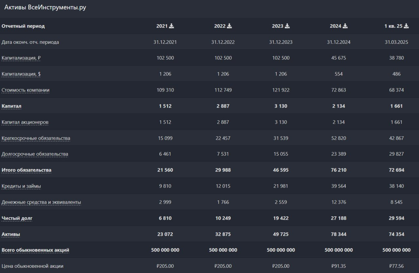Click Краткосрочные обязательства row label
This screenshot has height=273, width=419.
[36, 138]
